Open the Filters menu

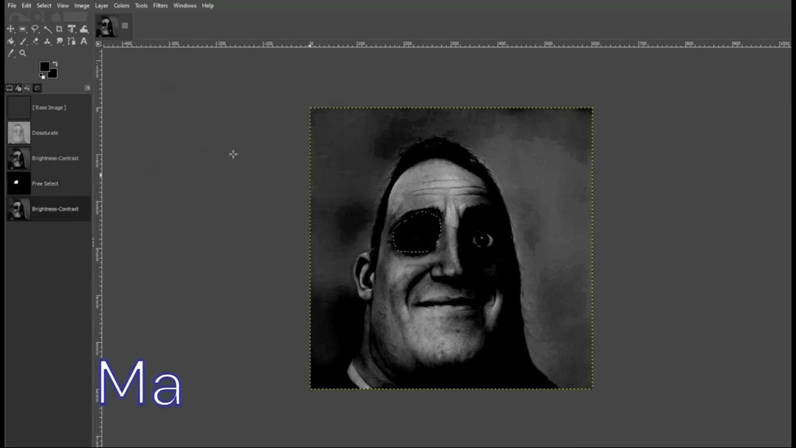160,6
